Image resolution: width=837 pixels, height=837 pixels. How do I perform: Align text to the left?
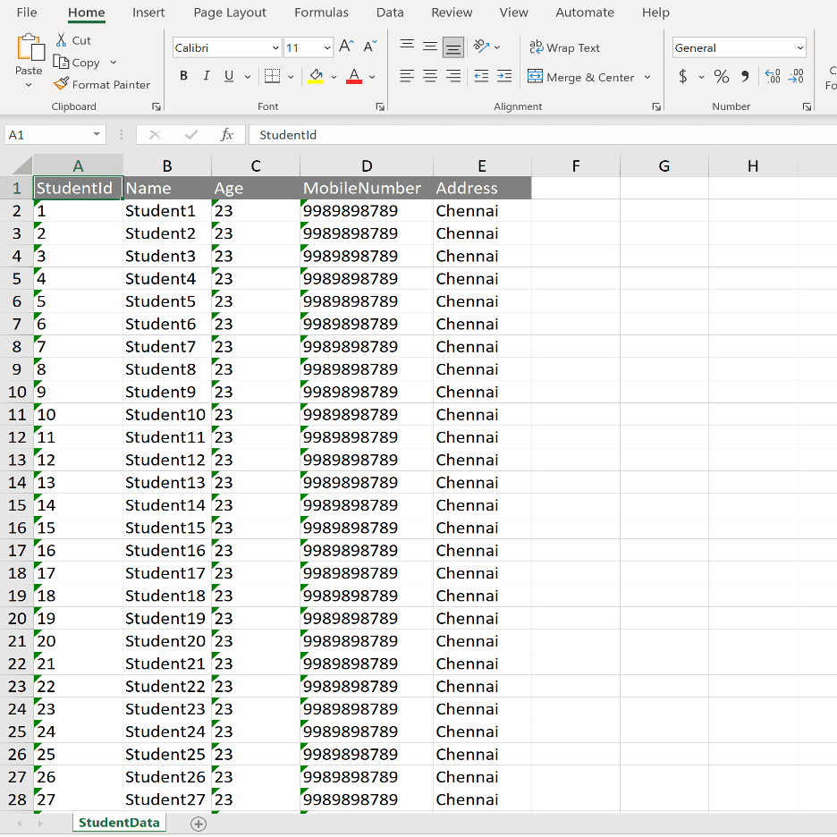[407, 76]
